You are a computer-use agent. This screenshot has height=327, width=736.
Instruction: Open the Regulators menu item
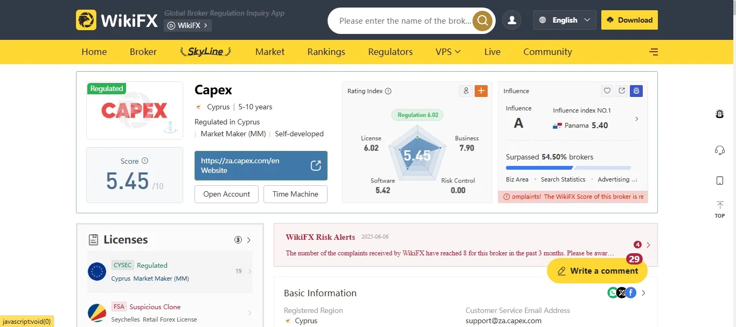[x=391, y=52]
